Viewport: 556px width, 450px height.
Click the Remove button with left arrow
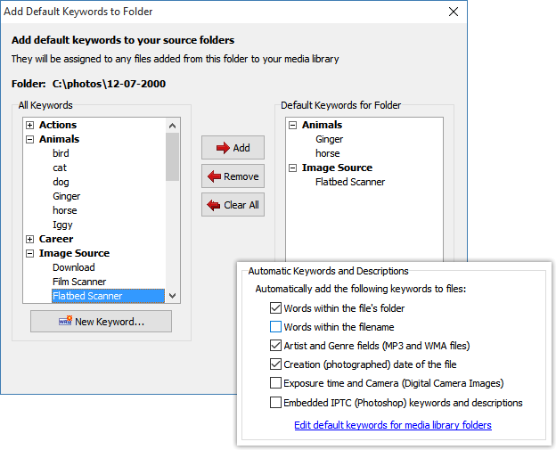(x=233, y=176)
